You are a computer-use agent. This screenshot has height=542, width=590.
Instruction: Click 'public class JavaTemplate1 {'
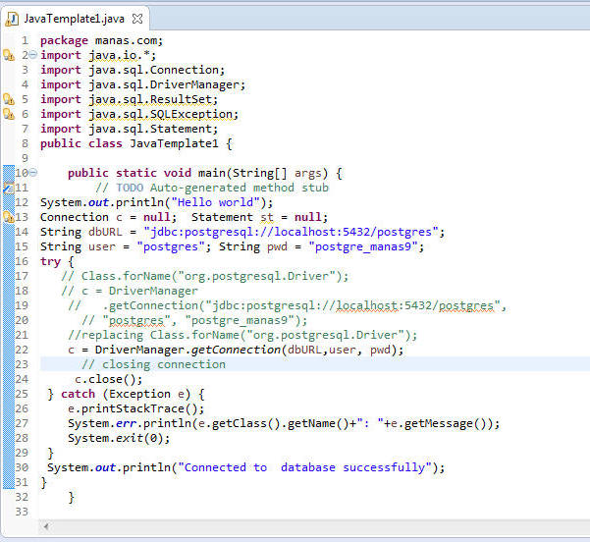pos(136,143)
